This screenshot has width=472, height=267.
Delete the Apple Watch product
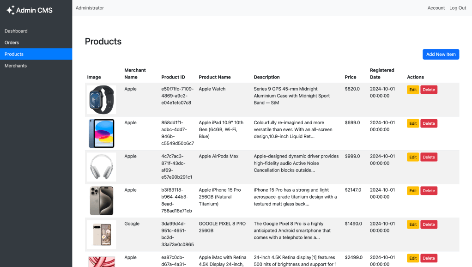coord(429,90)
